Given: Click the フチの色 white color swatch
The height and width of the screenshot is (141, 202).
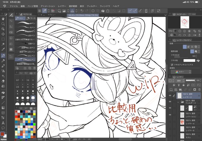Looking at the screenshot, I should (x=189, y=60).
